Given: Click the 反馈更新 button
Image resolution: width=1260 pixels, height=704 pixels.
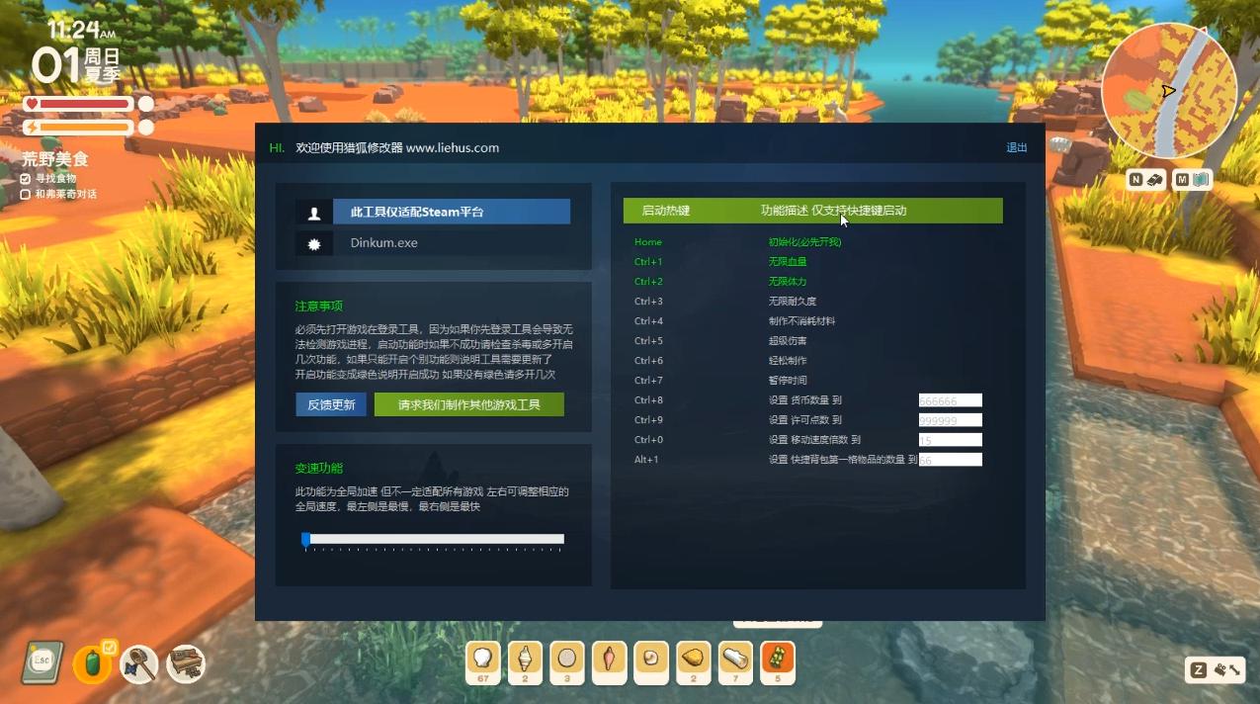Looking at the screenshot, I should pos(331,404).
